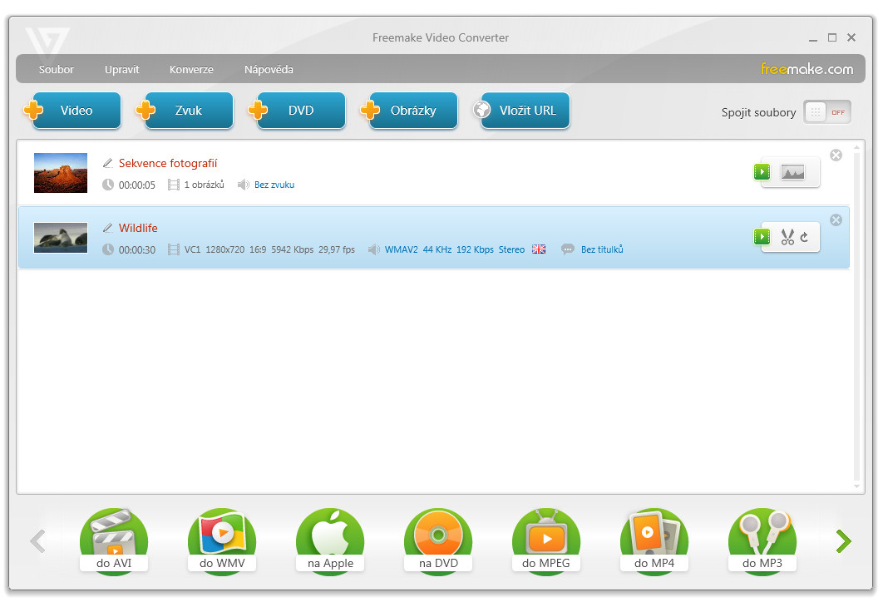Convert to WMV format

click(222, 541)
